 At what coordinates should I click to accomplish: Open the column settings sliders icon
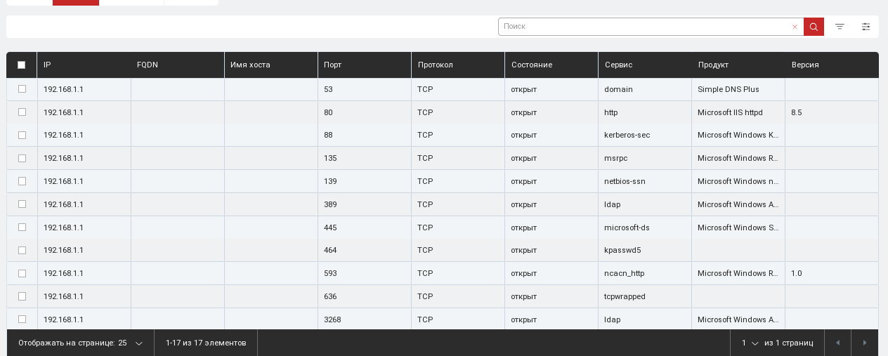pyautogui.click(x=866, y=27)
